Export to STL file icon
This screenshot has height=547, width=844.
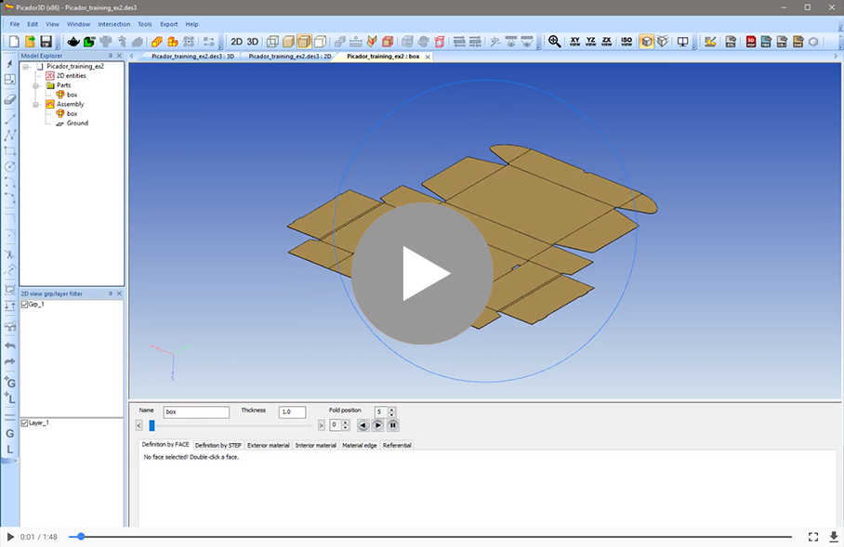[731, 42]
